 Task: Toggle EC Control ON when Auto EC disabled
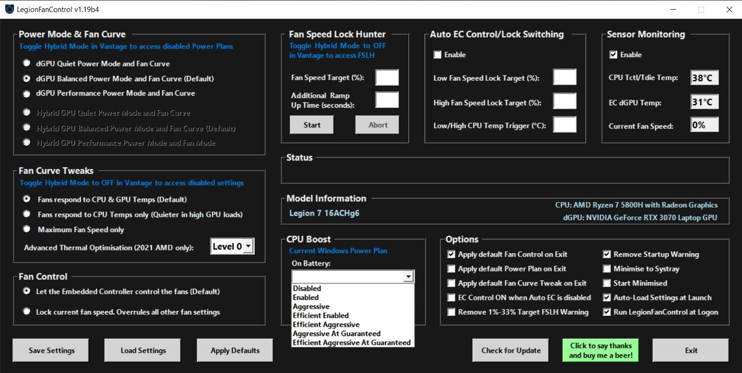tap(451, 298)
